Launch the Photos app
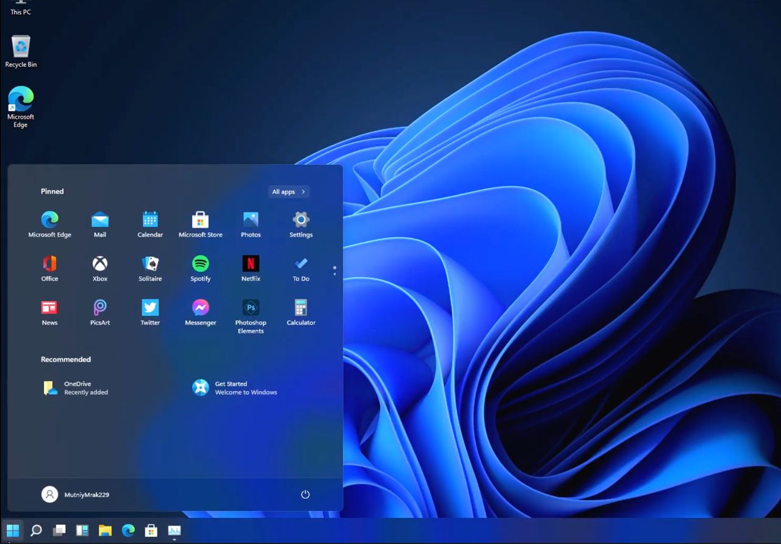The width and height of the screenshot is (781, 544). point(251,224)
